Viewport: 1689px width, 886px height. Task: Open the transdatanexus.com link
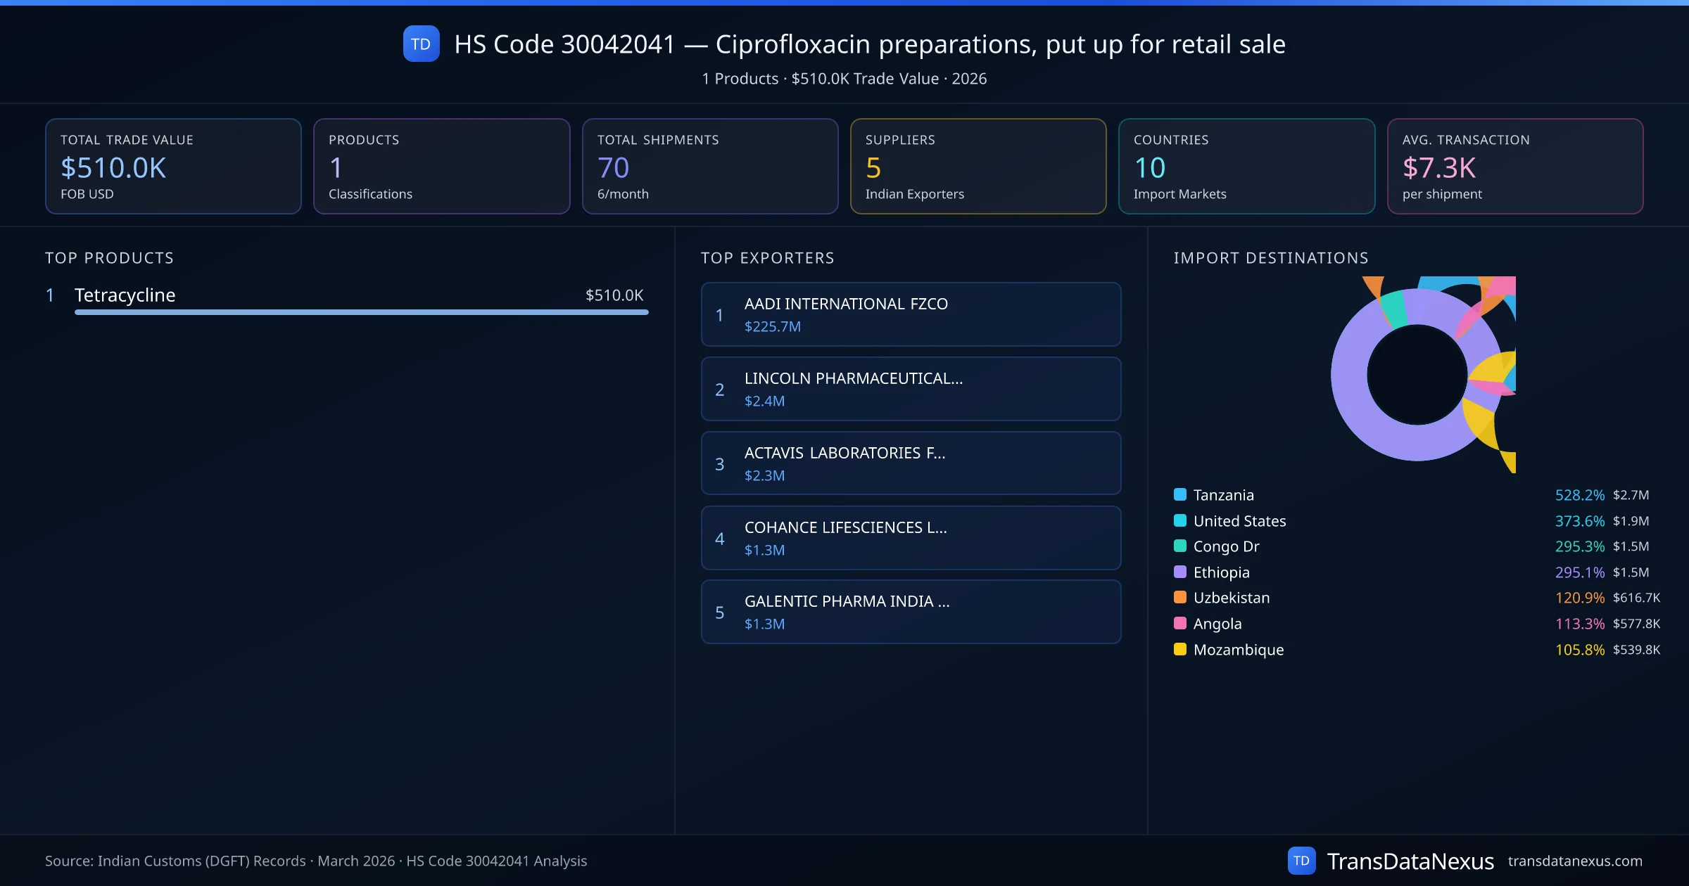pyautogui.click(x=1574, y=861)
